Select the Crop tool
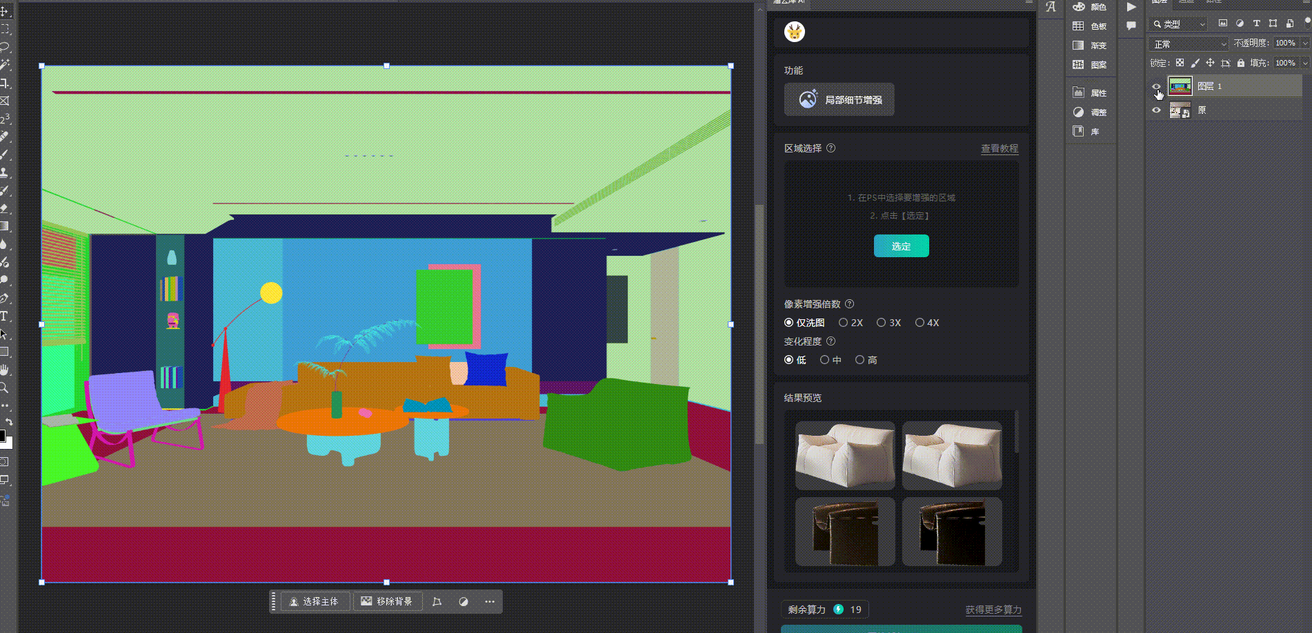Screen dimensions: 1312x633 [x=5, y=83]
